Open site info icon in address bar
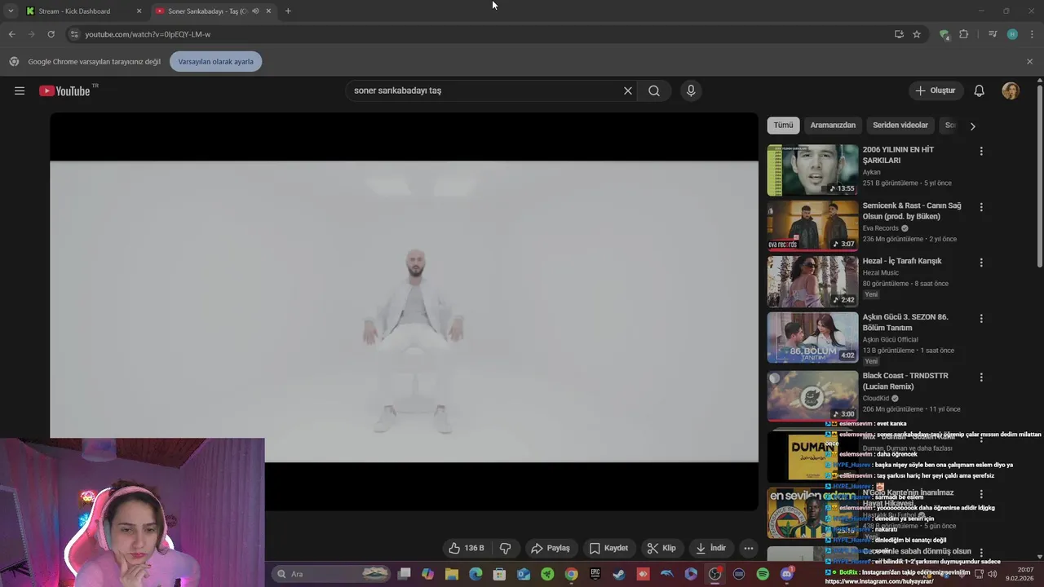This screenshot has height=587, width=1044. 74,34
